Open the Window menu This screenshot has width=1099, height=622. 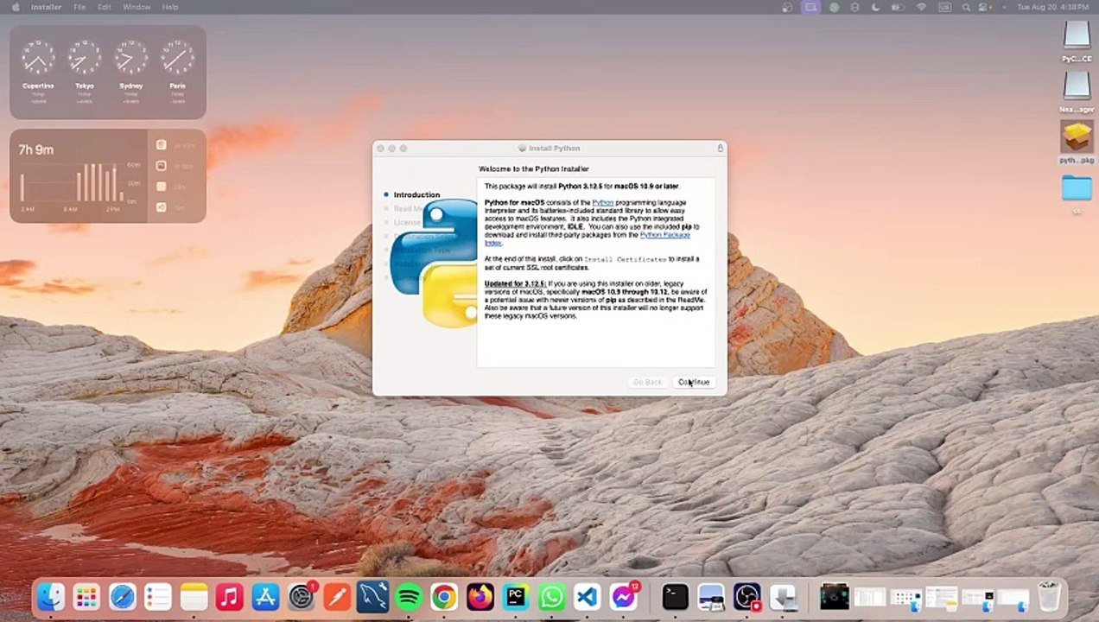coord(137,7)
